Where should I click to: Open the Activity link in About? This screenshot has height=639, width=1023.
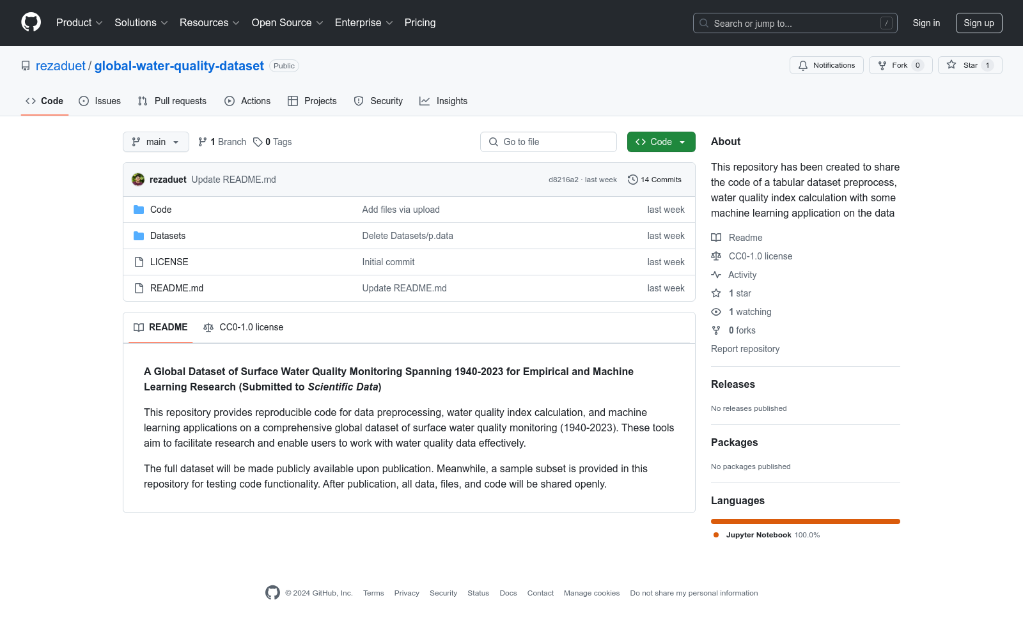[x=742, y=275]
